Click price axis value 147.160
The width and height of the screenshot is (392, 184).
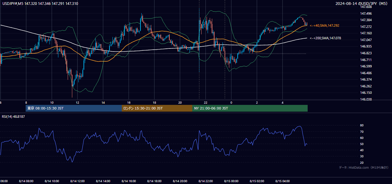366,33
